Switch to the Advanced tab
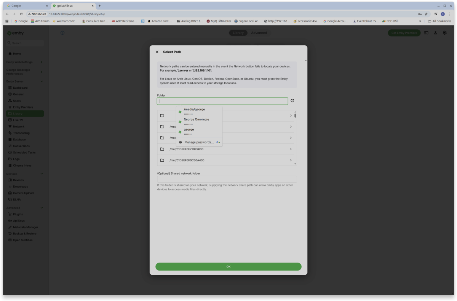This screenshot has width=457, height=301. point(259,33)
